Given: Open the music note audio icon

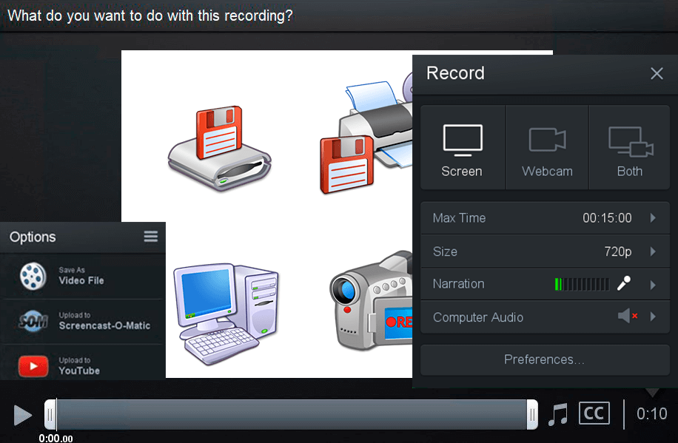Looking at the screenshot, I should pyautogui.click(x=558, y=413).
